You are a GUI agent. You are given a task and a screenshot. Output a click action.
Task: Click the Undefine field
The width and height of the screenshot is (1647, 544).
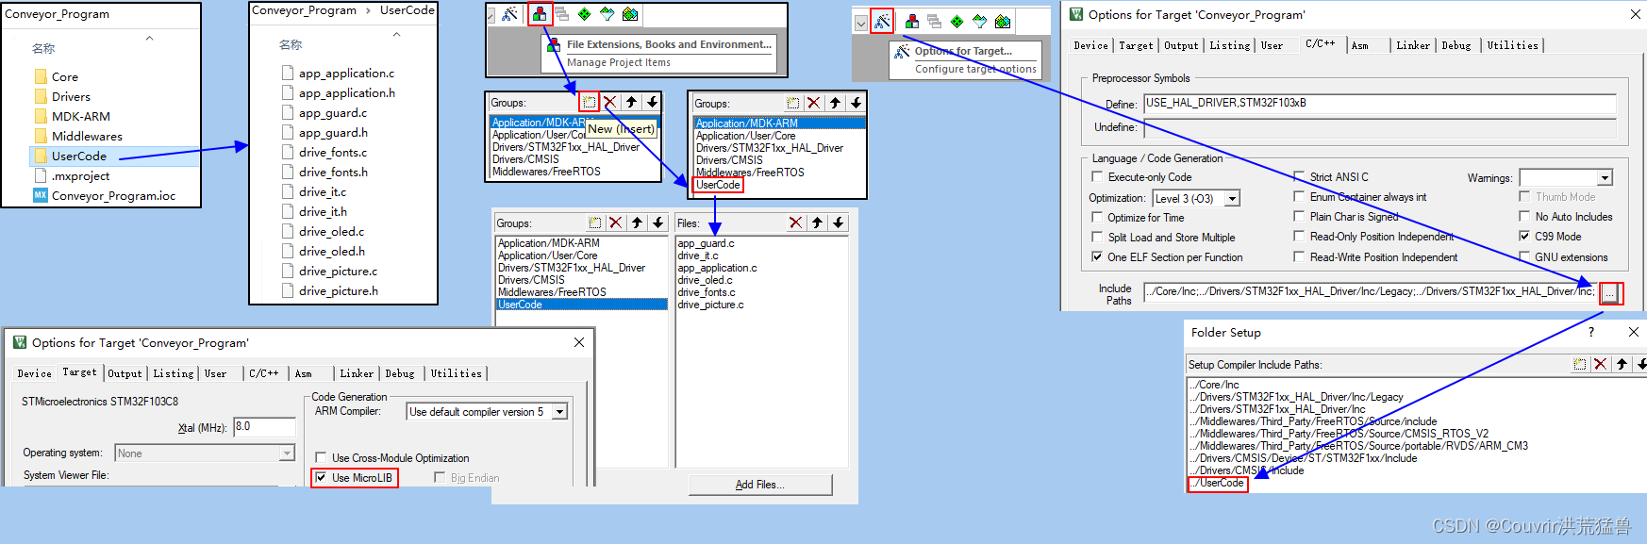(x=1379, y=127)
